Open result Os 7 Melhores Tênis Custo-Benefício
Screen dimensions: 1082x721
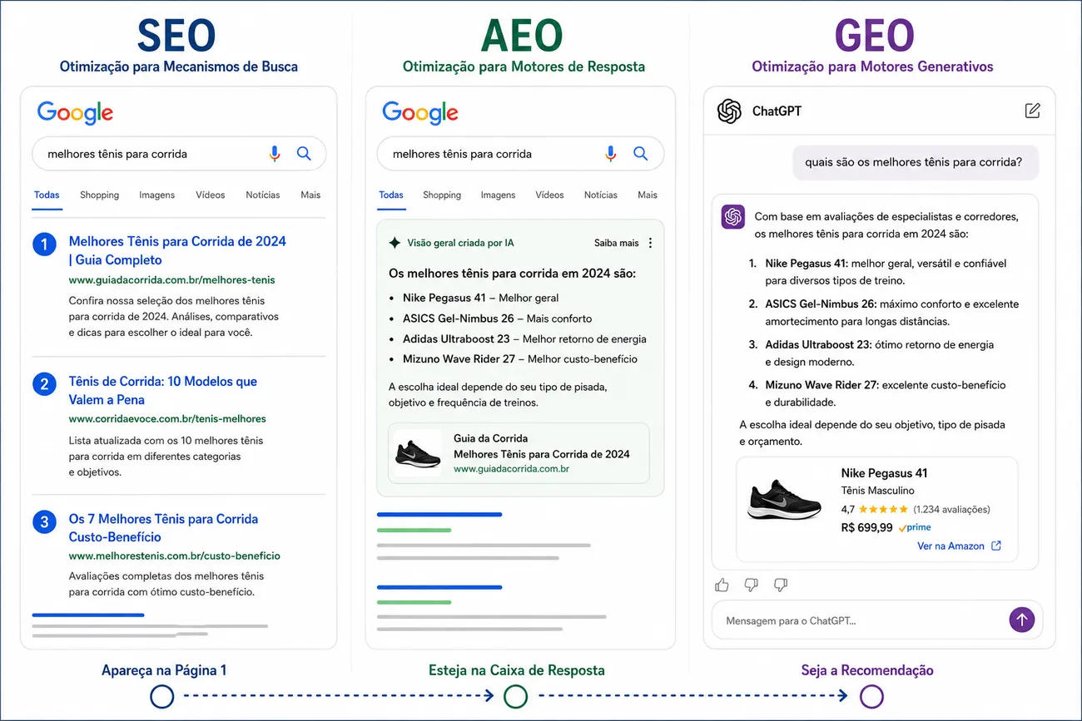(163, 527)
